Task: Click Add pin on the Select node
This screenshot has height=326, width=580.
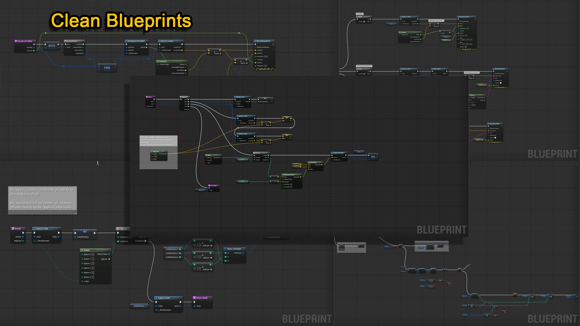Action: pos(105,259)
